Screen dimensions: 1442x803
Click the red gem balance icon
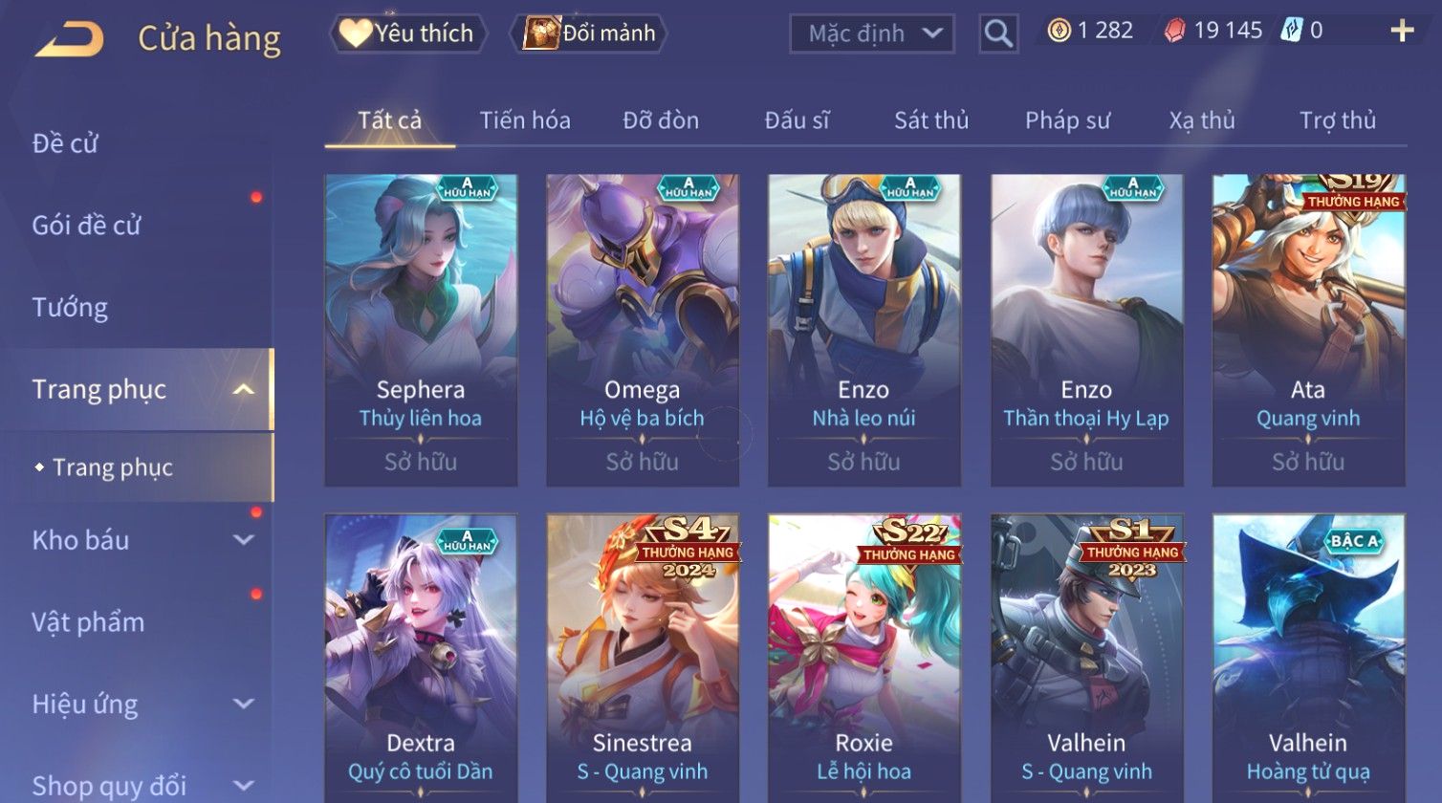point(1174,31)
